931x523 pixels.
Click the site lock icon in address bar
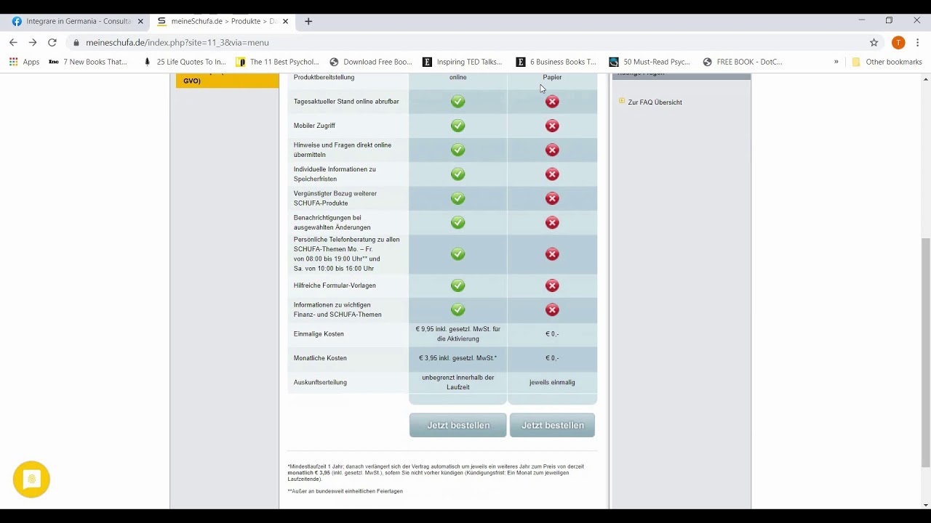pos(76,43)
